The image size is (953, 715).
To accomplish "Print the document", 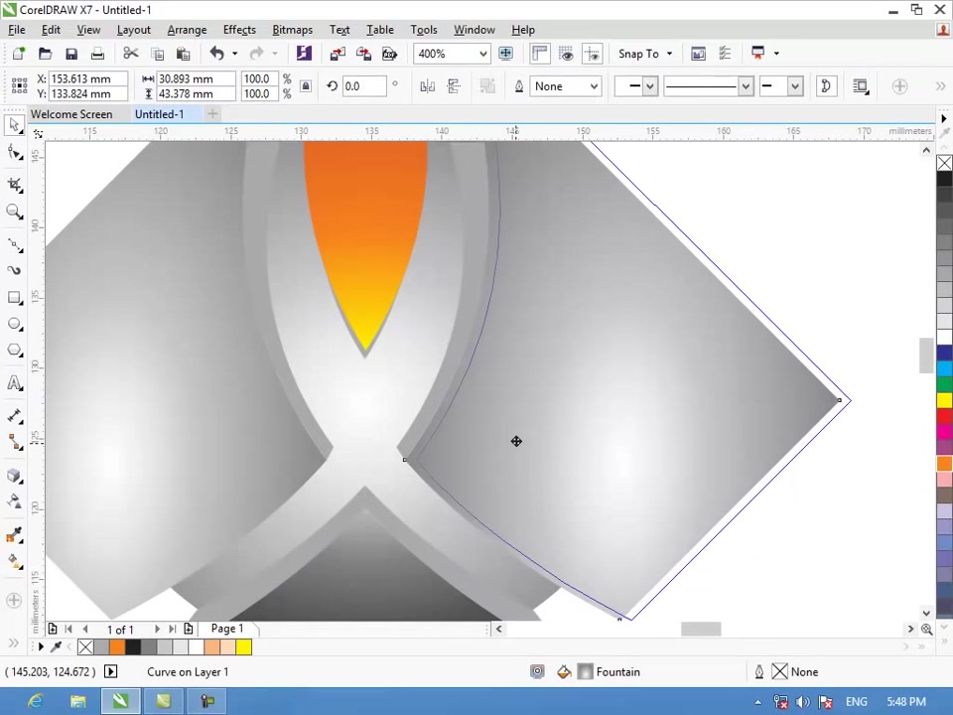I will (x=97, y=54).
